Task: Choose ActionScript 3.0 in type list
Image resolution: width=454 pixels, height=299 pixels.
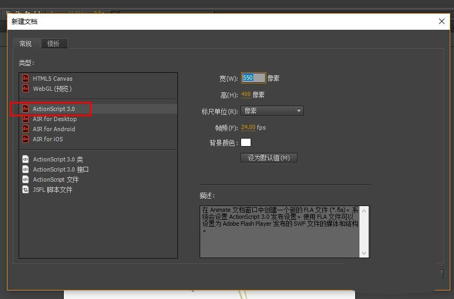Action: 98,109
